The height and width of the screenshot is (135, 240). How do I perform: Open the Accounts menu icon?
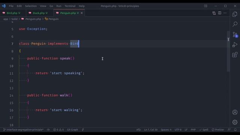(x=235, y=112)
